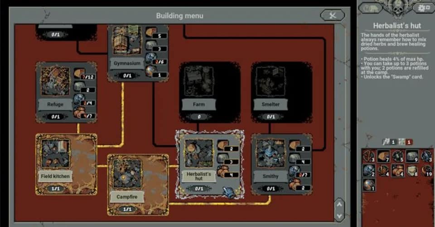Select the locked Farm building
435x227 pixels.
(210, 92)
